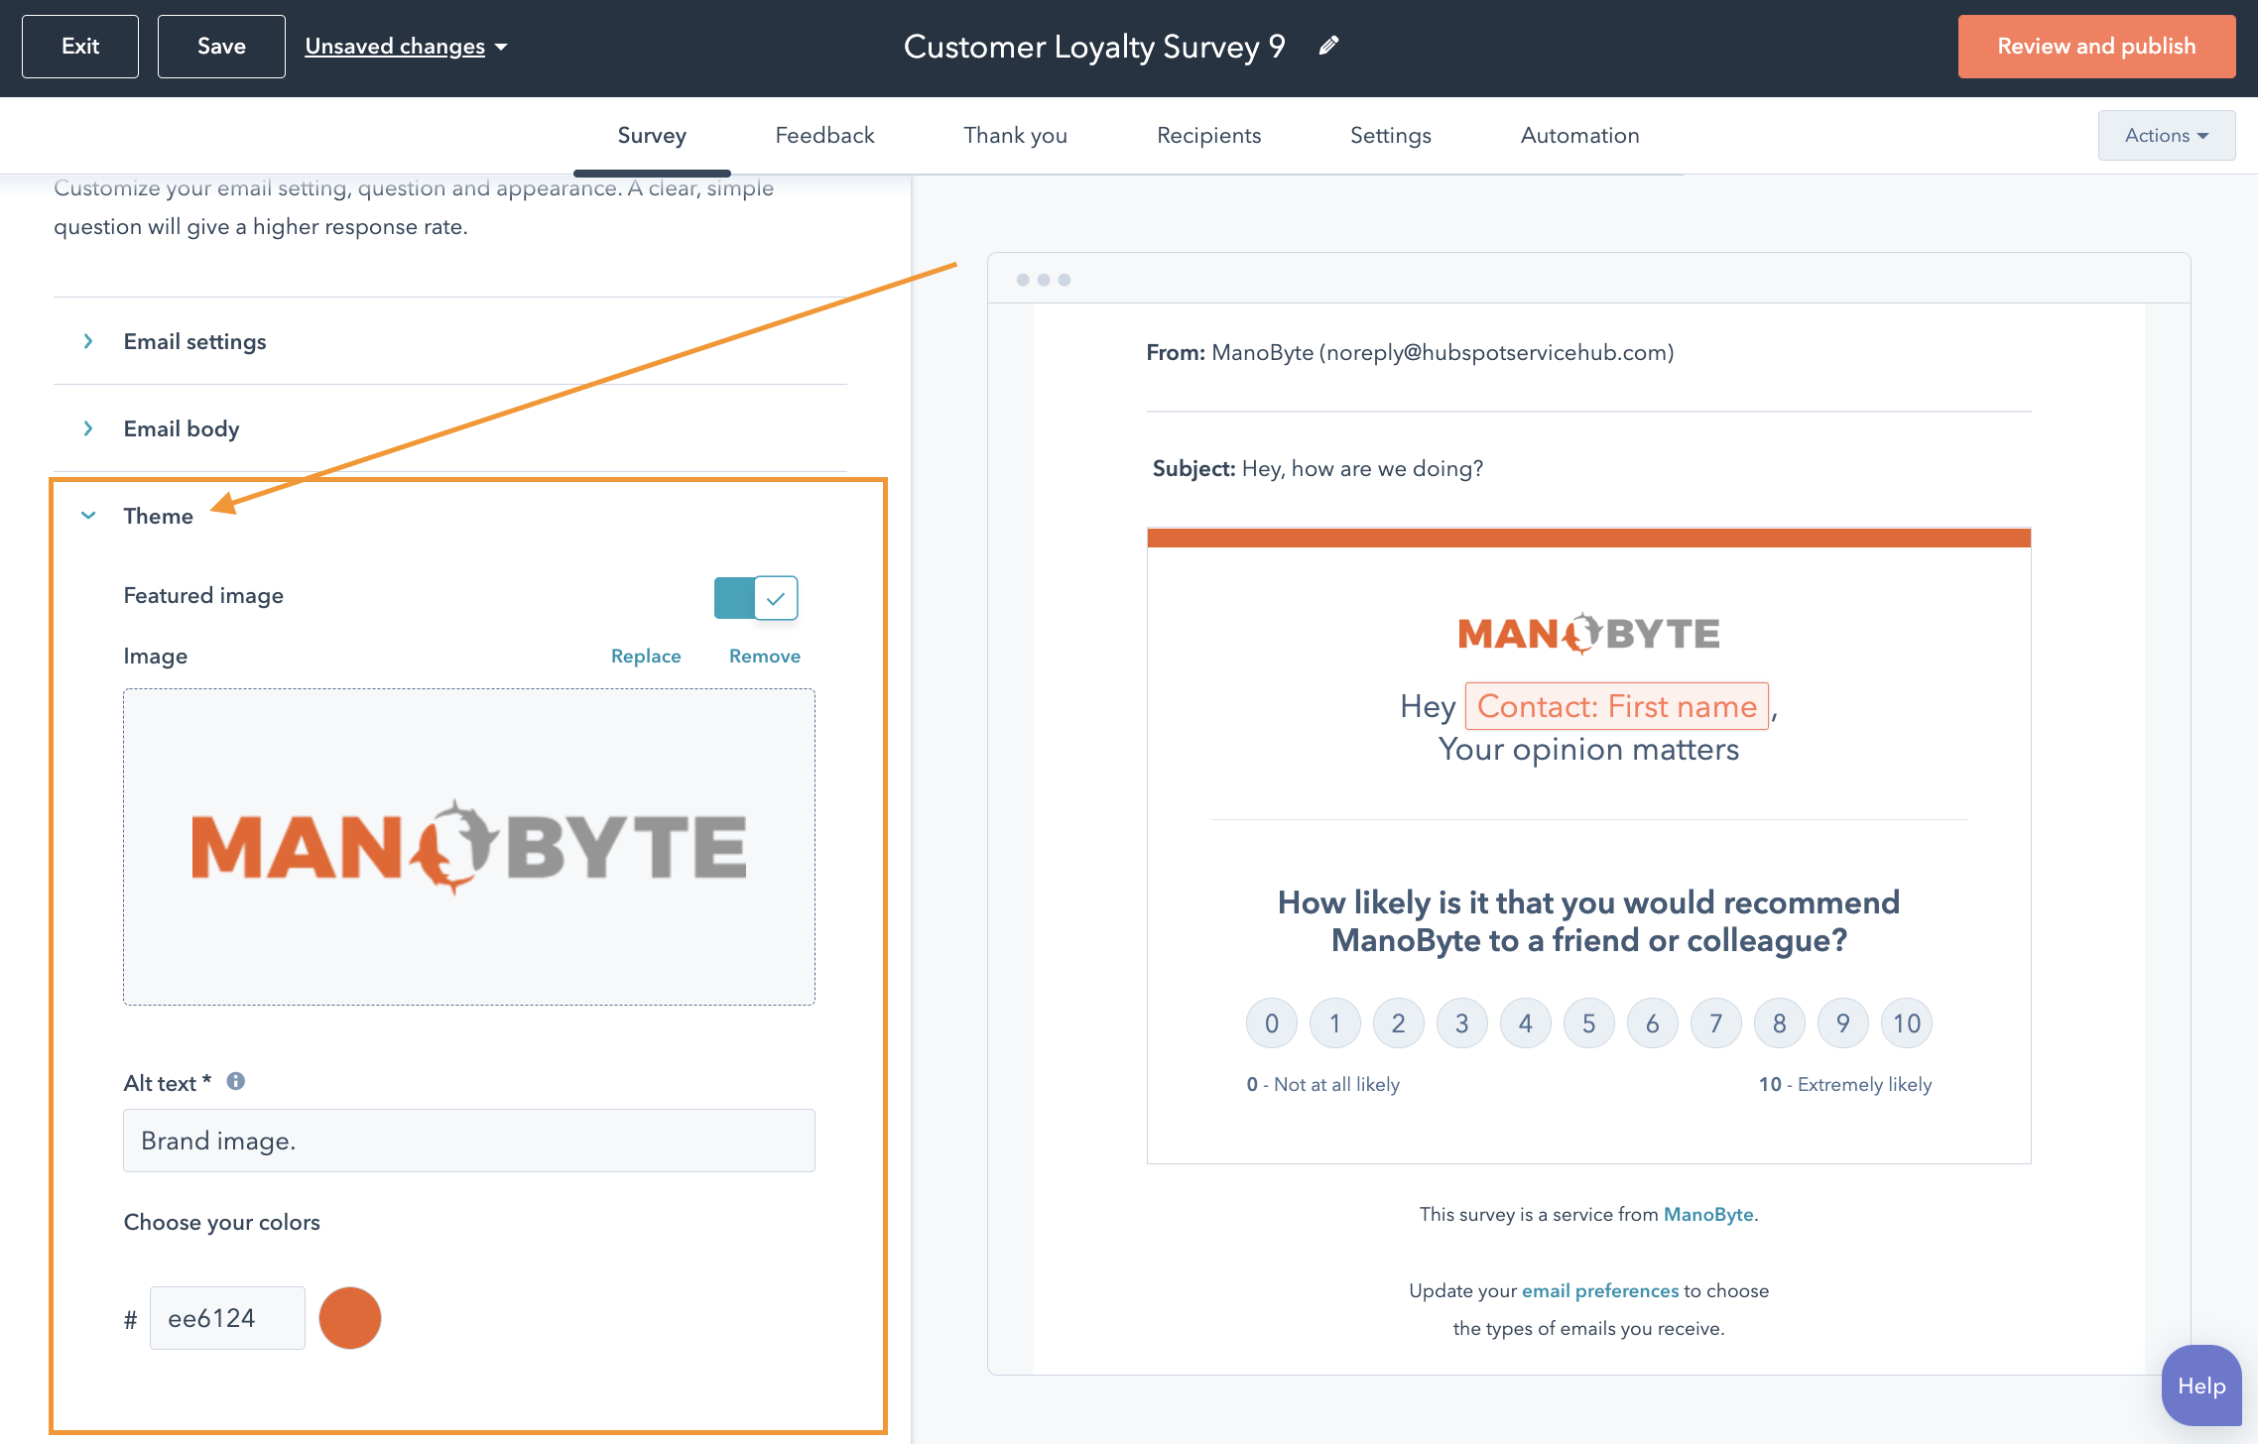The height and width of the screenshot is (1444, 2258).
Task: Click the email preferences link
Action: 1600,1290
